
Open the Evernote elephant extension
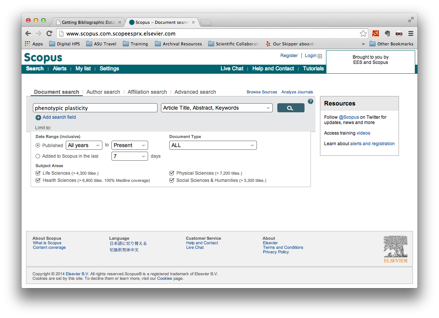pos(388,34)
